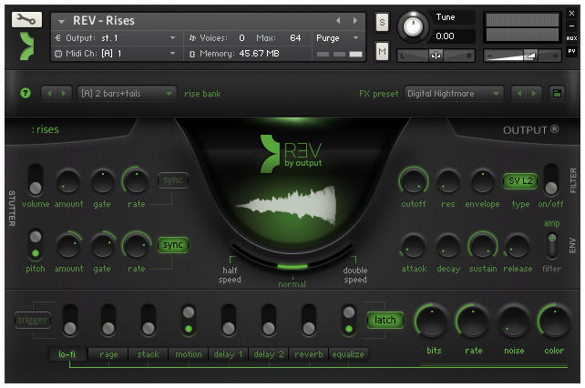Click the filter cutoff knob
Viewport: 585px width, 388px height.
414,181
